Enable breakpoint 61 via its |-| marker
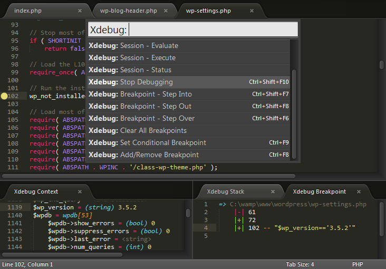 [239, 212]
